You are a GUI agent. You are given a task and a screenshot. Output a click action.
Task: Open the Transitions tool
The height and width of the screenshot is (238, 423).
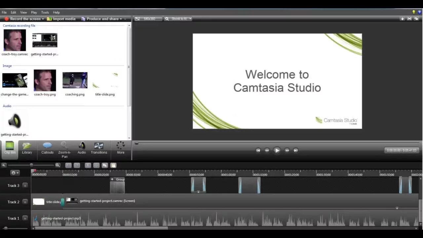(x=99, y=147)
